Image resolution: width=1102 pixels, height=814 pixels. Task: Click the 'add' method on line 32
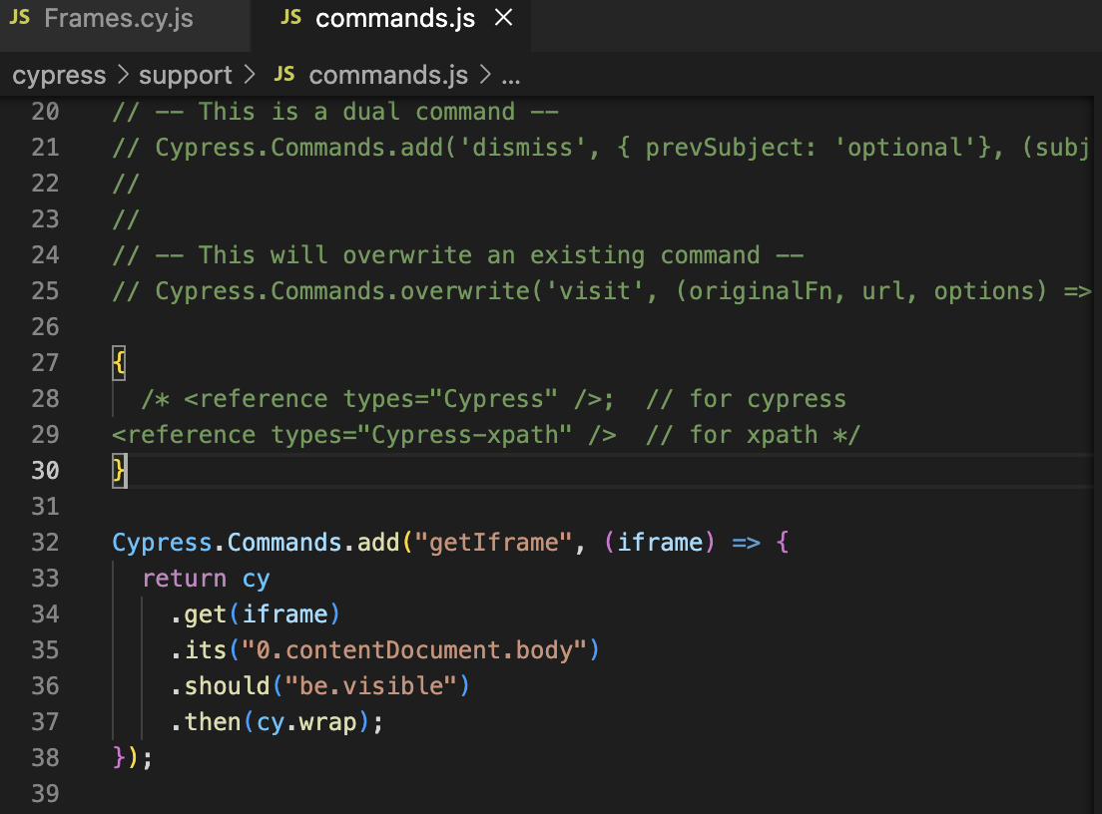(x=378, y=543)
